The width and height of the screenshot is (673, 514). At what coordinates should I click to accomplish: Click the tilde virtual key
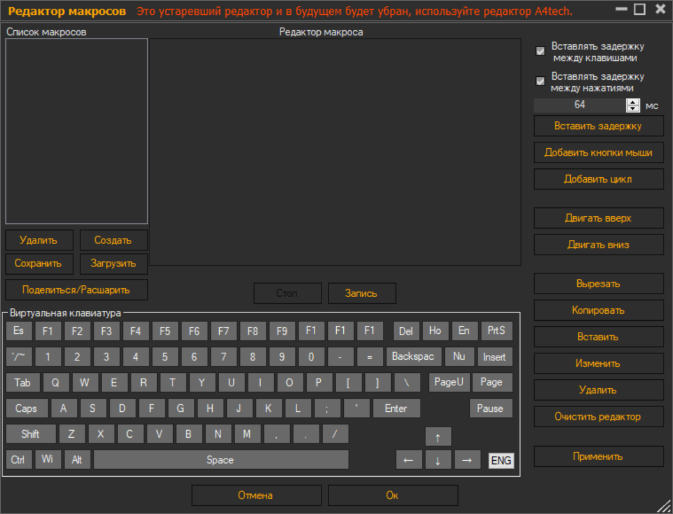tap(19, 356)
